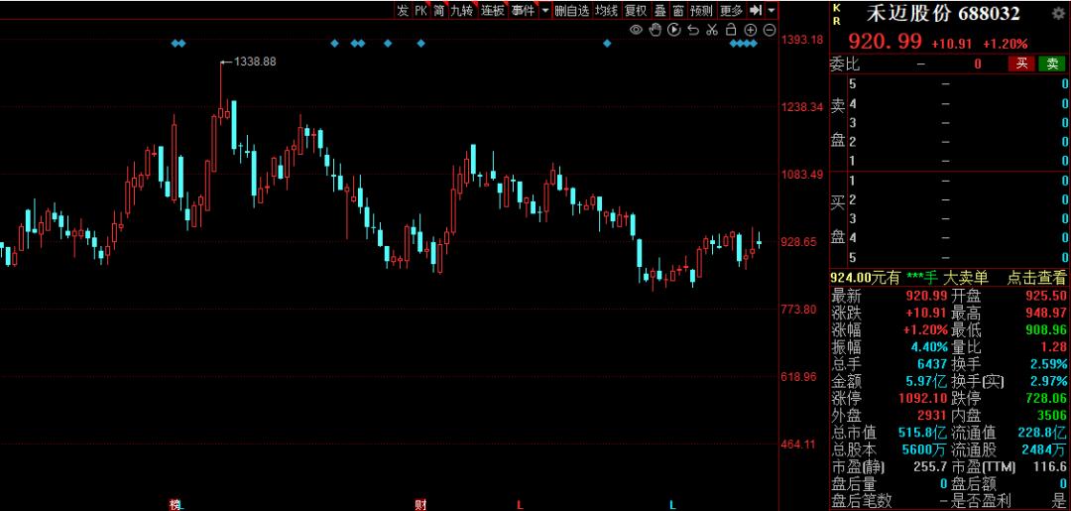The image size is (1071, 511).
Task: Click the arrow-to-bar collapse panel icon
Action: pos(756,10)
